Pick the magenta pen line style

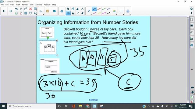point(94,13)
